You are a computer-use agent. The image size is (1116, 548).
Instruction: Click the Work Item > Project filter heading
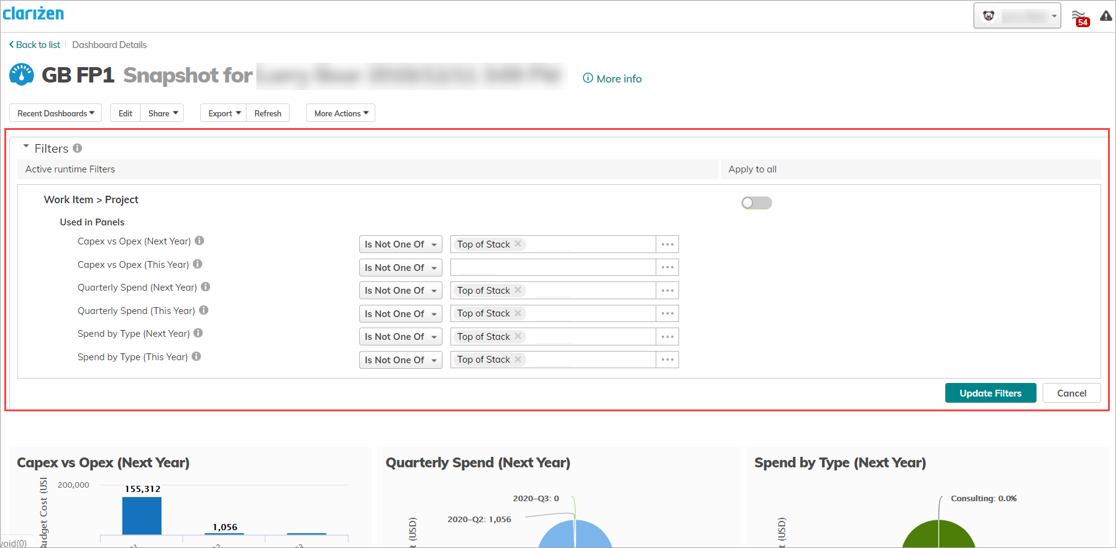91,199
